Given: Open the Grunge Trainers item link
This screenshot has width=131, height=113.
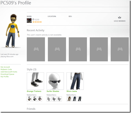Looking at the screenshot, I should tap(34, 91).
